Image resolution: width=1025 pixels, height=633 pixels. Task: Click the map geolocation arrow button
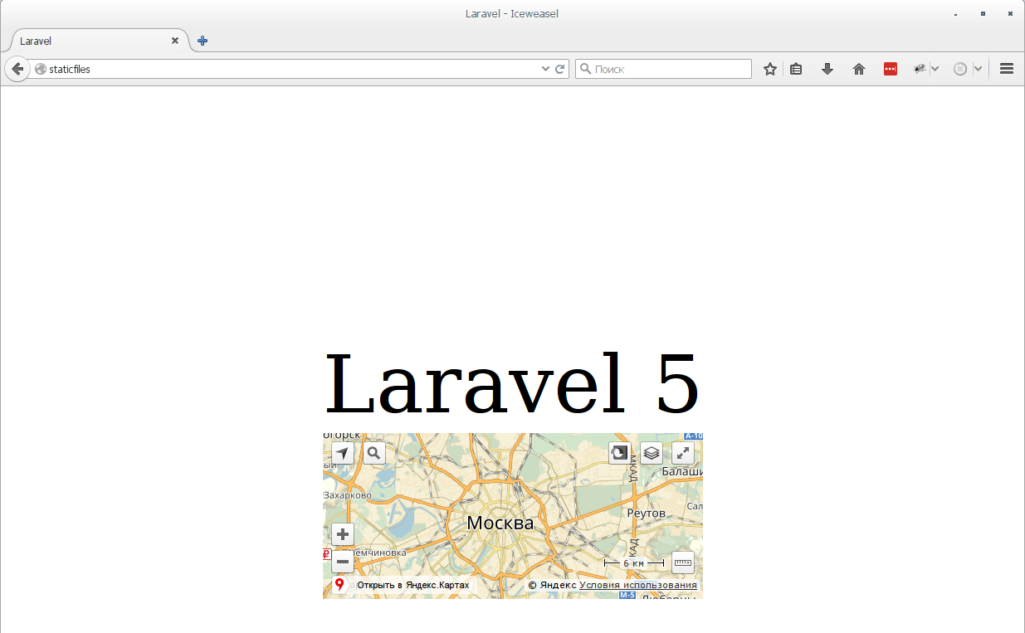click(343, 453)
